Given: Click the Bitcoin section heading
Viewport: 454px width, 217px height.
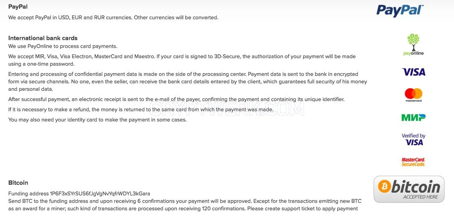Looking at the screenshot, I should click(18, 183).
